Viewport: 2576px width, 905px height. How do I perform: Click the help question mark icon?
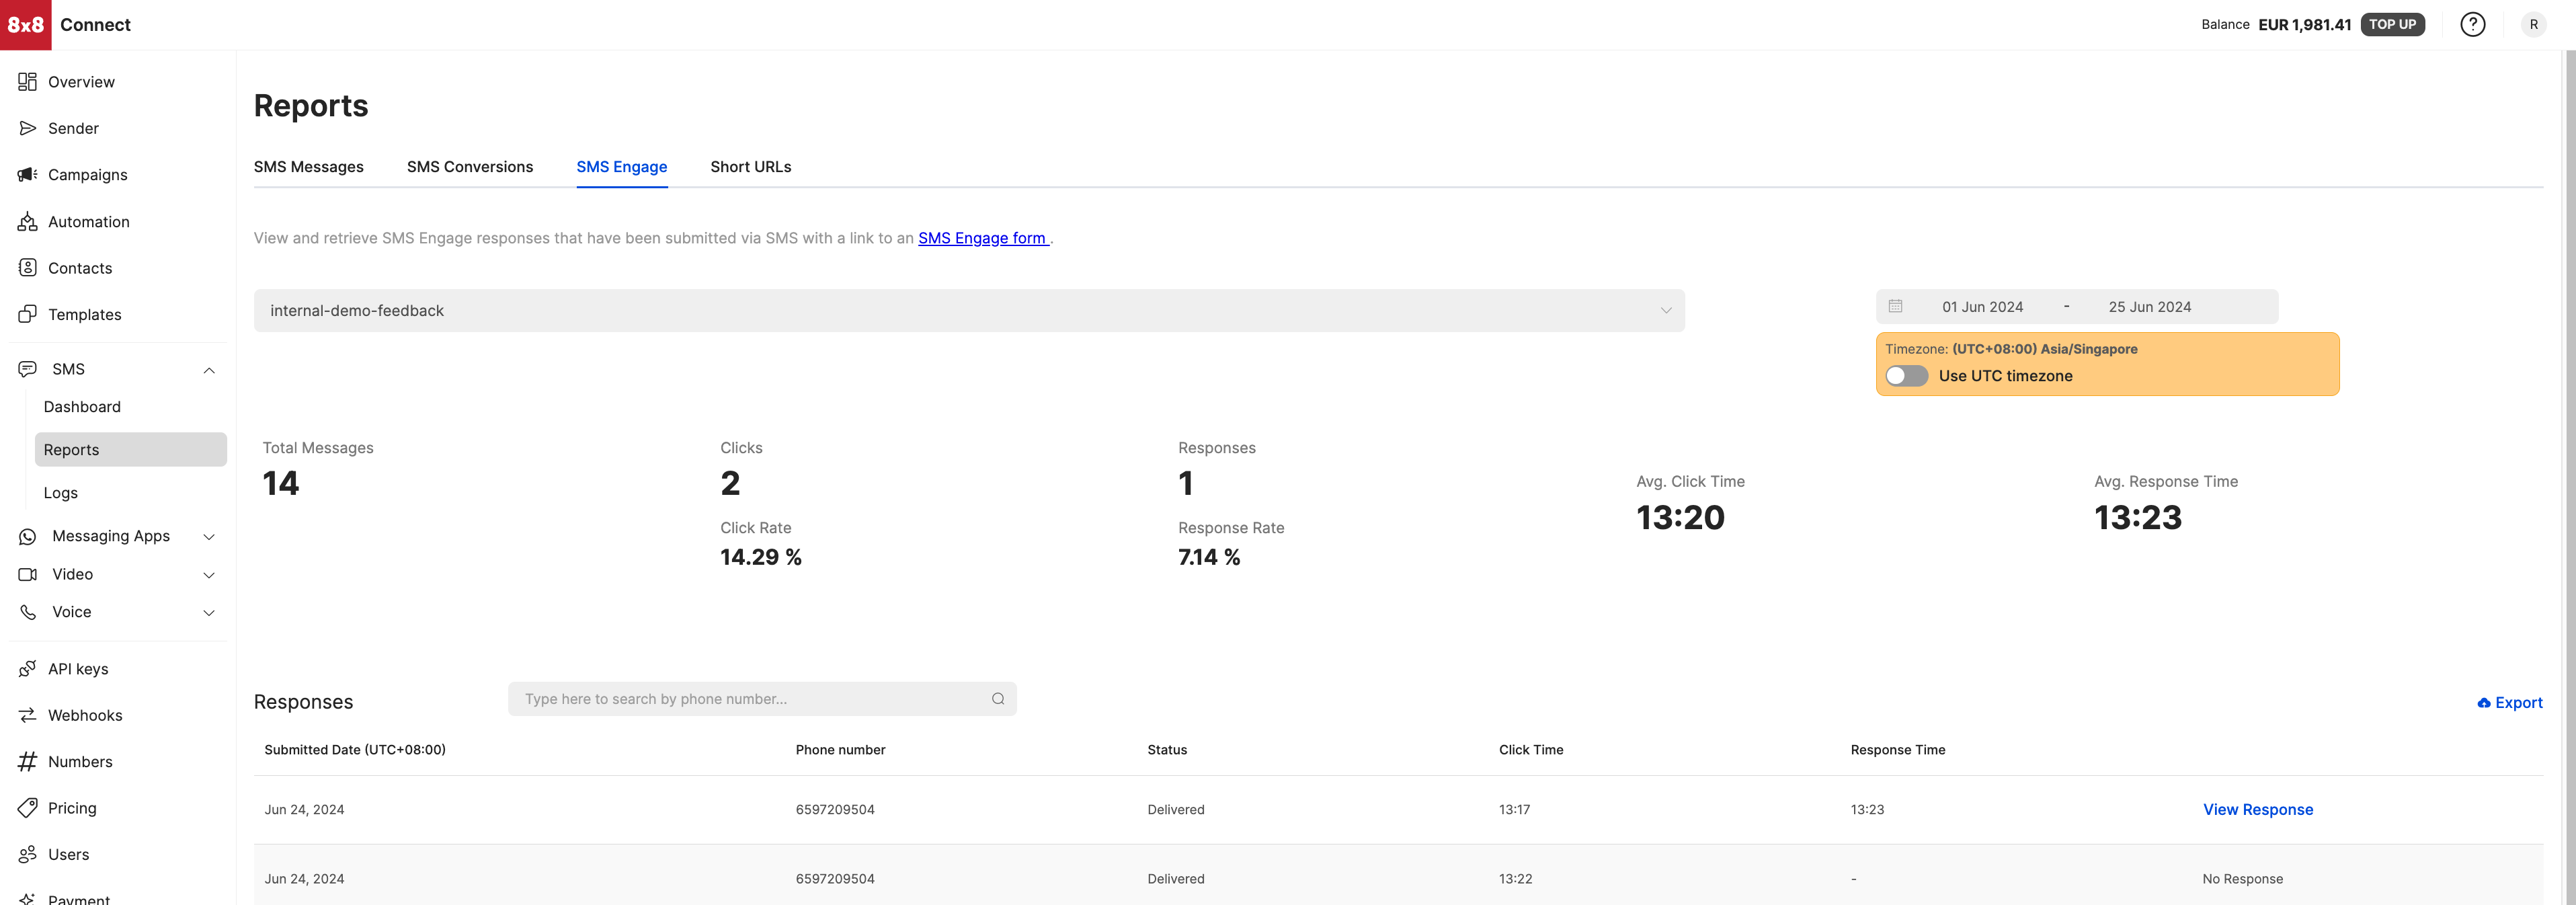point(2472,24)
